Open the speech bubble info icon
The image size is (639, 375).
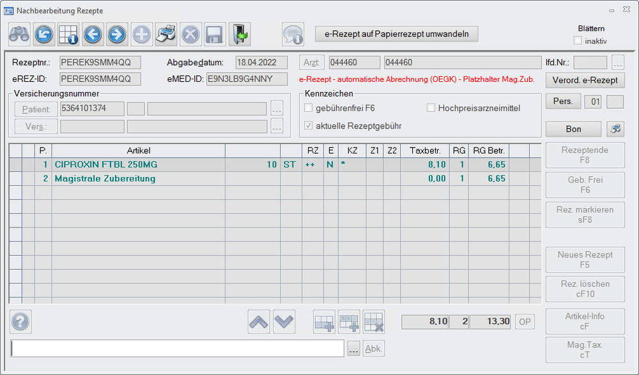[293, 34]
